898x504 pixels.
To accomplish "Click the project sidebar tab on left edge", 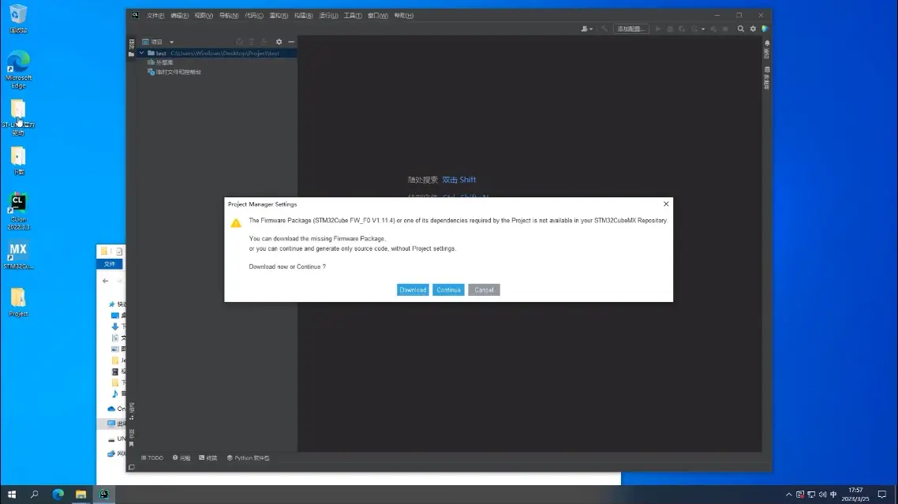I will [x=132, y=47].
